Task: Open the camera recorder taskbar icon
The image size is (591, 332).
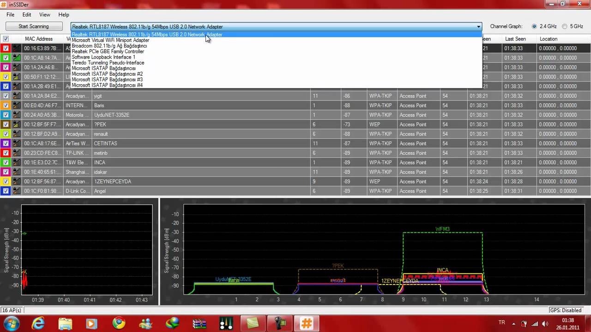Action: (x=280, y=323)
